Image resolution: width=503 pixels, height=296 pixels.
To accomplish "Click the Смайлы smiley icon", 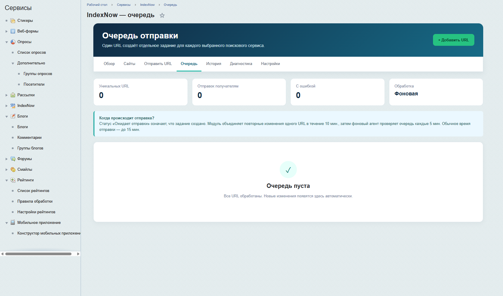I will [x=13, y=170].
